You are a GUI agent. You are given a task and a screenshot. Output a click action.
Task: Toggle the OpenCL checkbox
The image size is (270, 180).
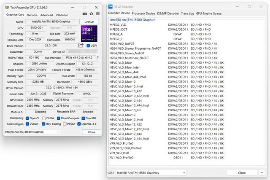coord(27,118)
